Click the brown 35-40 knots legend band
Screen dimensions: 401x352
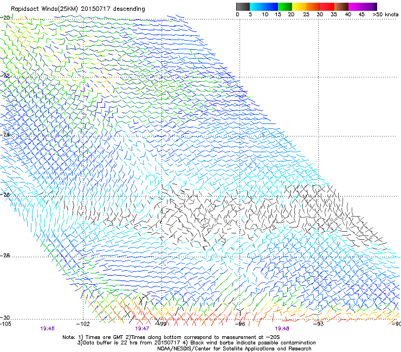341,6
